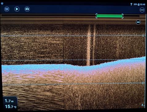Select the left bracket of green range
The width and height of the screenshot is (147, 112).
[96, 16]
